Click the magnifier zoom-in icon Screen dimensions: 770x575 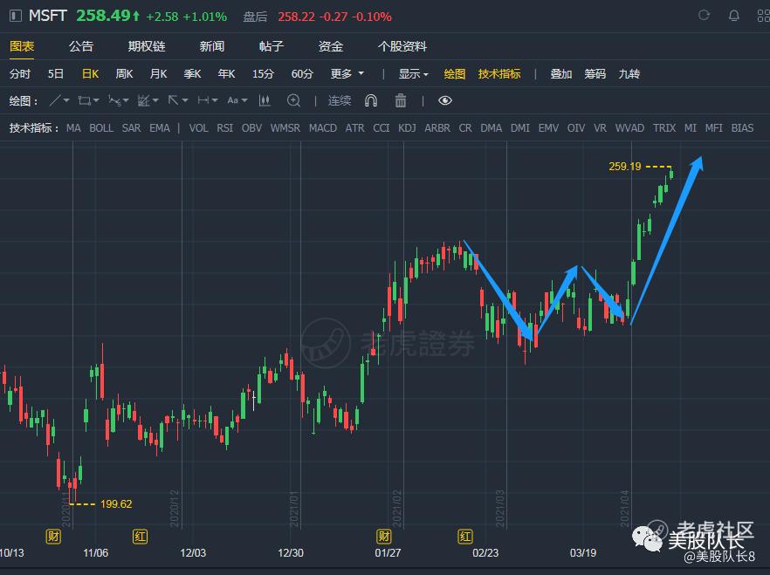[293, 100]
